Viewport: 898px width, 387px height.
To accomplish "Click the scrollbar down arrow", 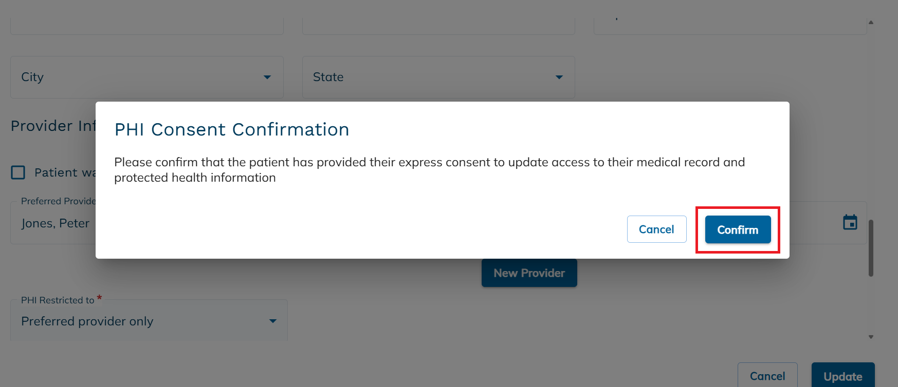I will click(x=871, y=337).
